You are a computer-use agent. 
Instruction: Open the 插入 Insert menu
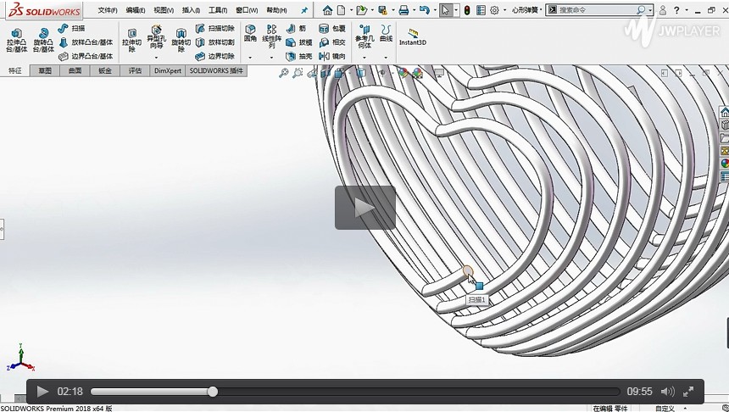click(x=191, y=10)
